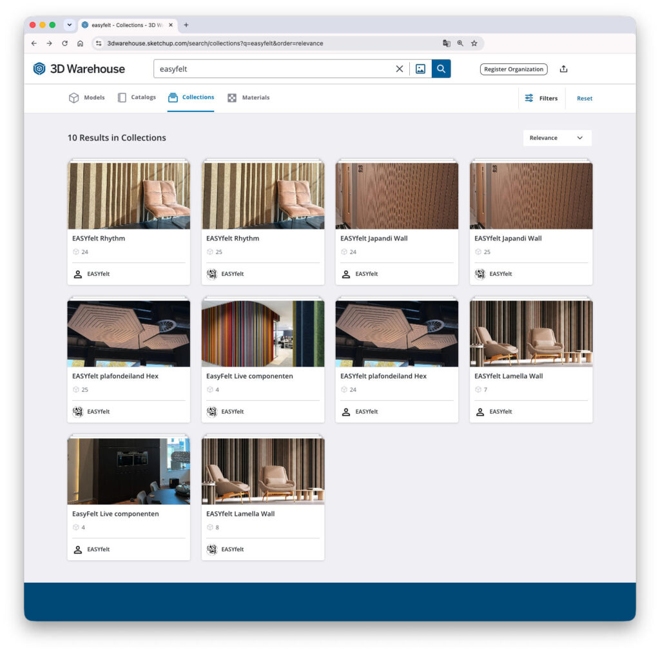This screenshot has width=660, height=653.
Task: Open site information icon in address bar
Action: click(99, 43)
